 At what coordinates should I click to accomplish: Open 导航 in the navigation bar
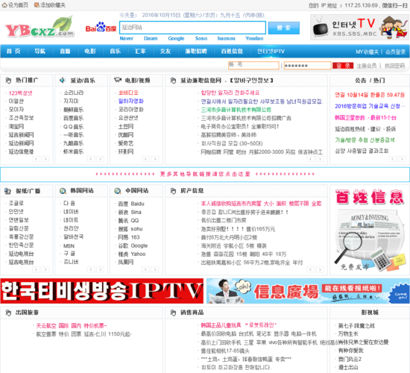(x=40, y=51)
